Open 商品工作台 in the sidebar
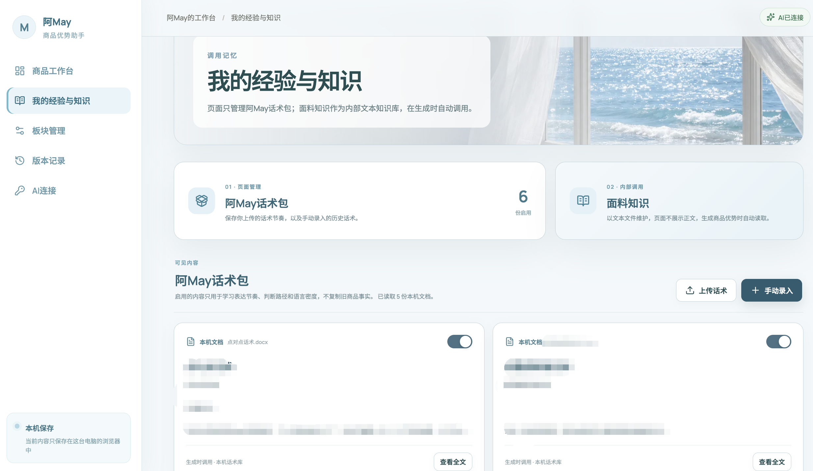The width and height of the screenshot is (813, 471). coord(68,71)
